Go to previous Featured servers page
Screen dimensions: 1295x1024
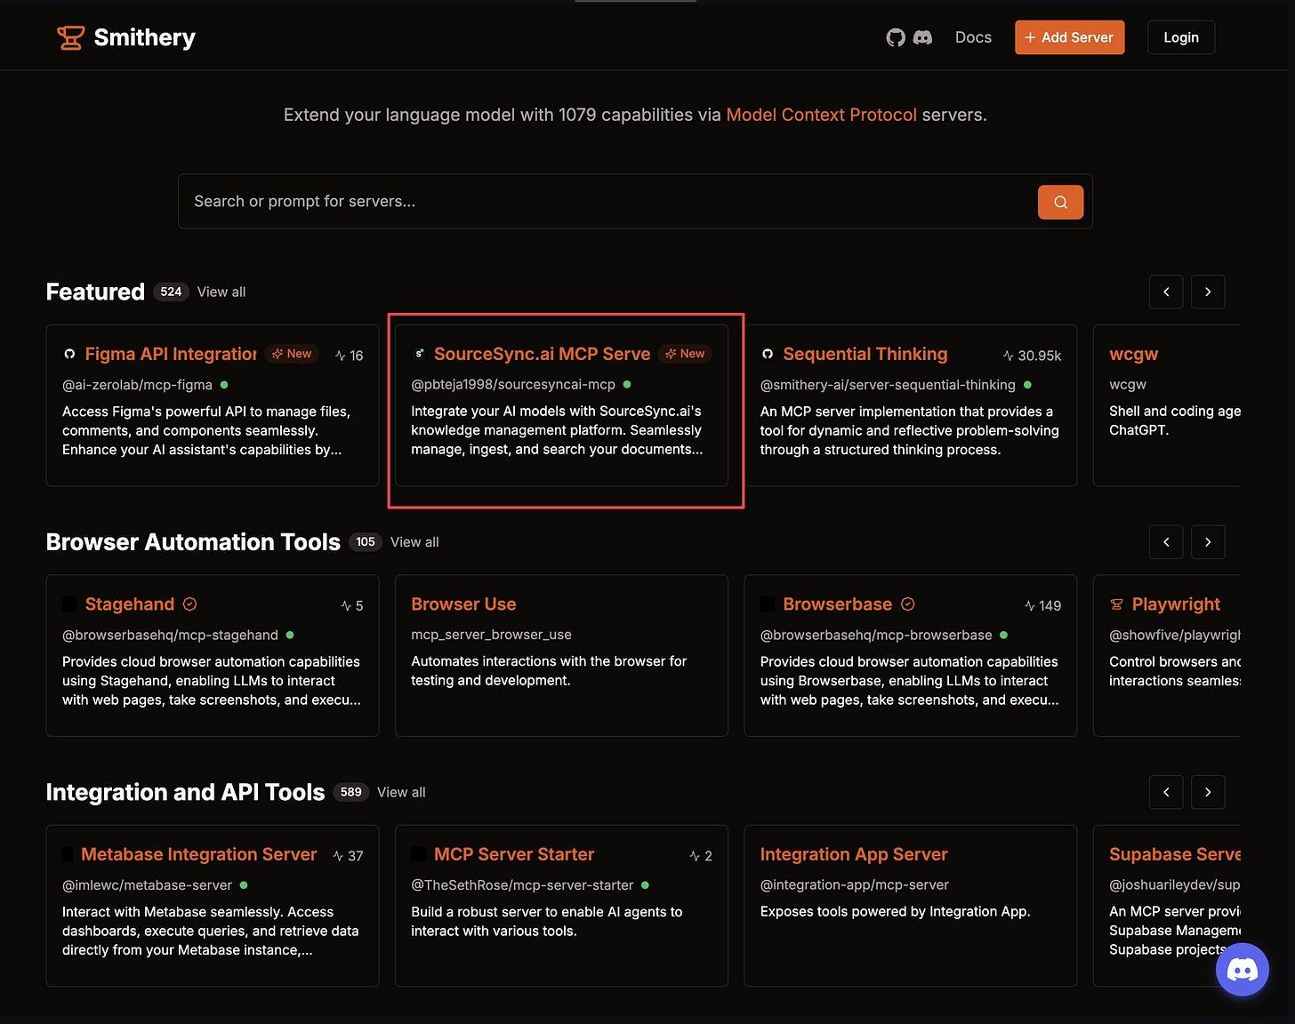click(x=1166, y=292)
